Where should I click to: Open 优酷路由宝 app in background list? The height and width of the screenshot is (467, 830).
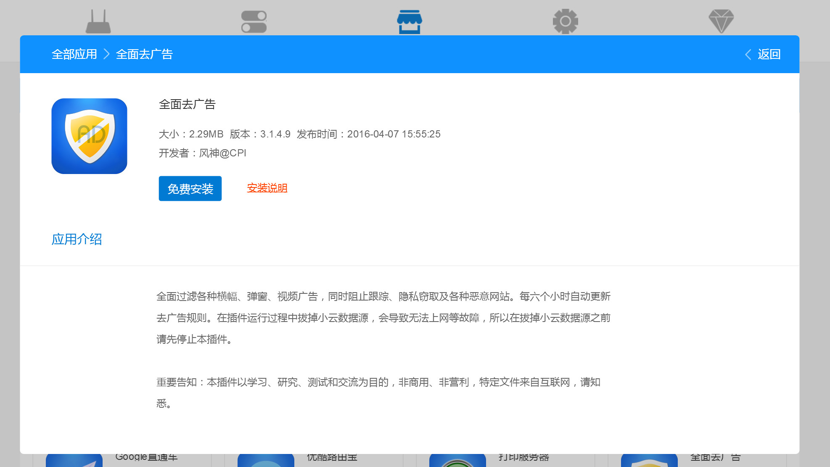click(x=332, y=457)
